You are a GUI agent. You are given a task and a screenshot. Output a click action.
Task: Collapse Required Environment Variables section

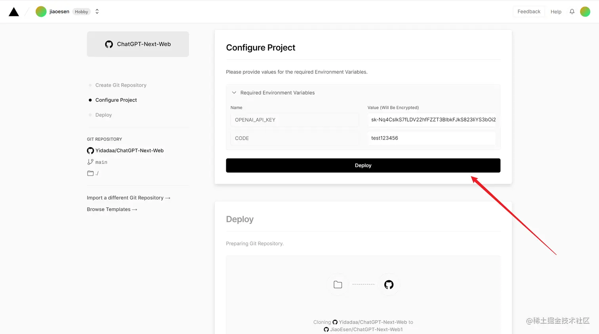234,93
